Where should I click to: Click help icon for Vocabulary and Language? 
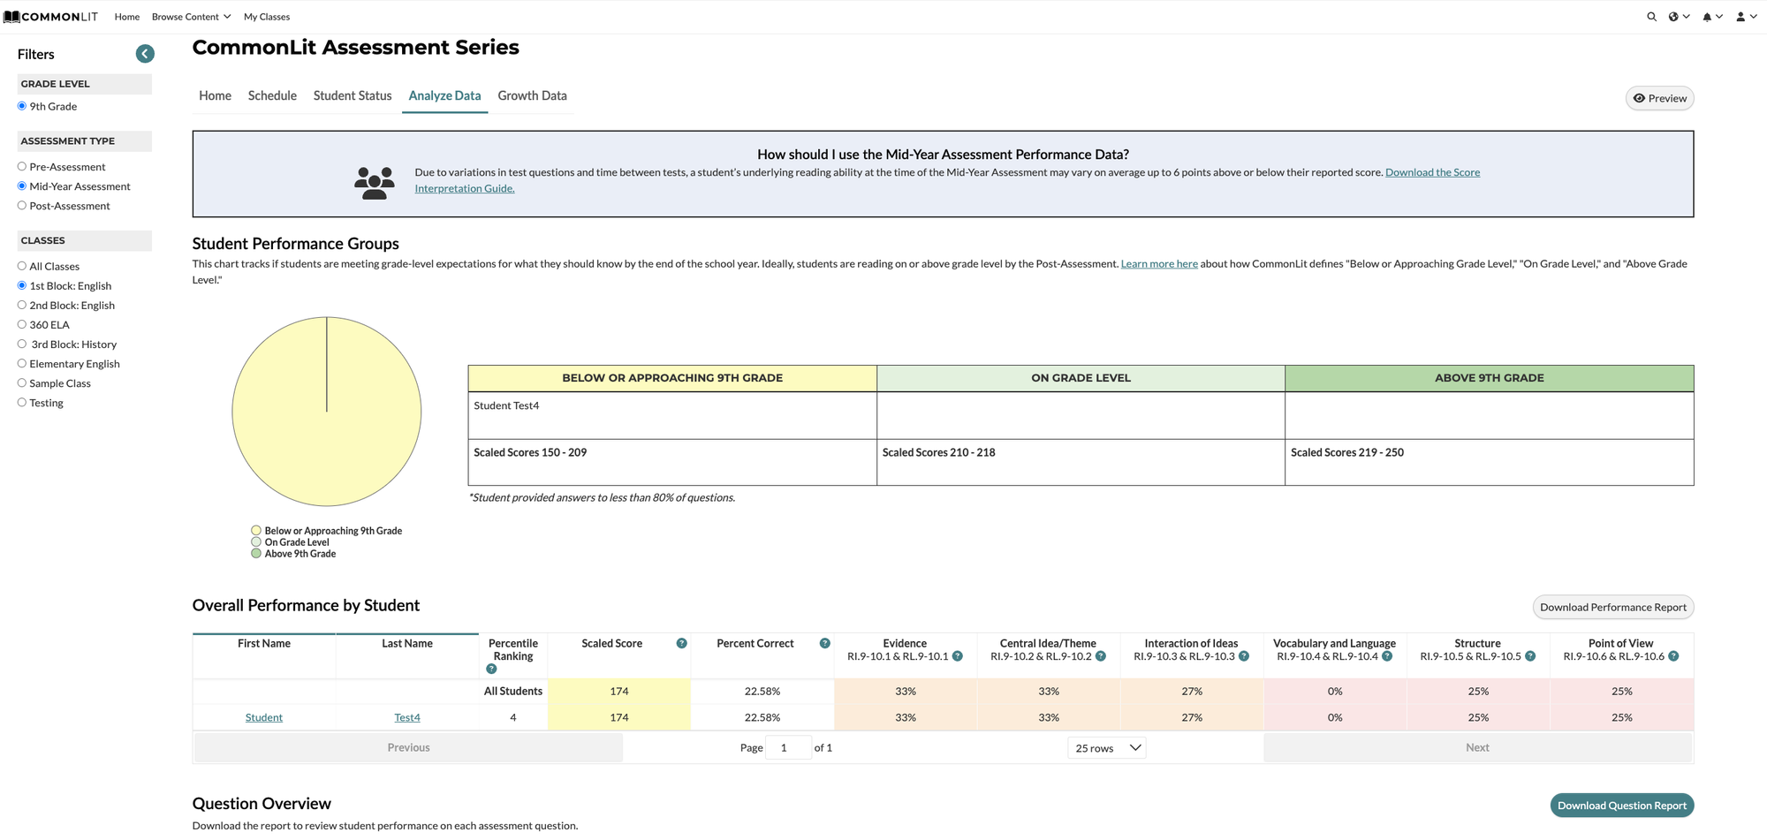(1387, 656)
